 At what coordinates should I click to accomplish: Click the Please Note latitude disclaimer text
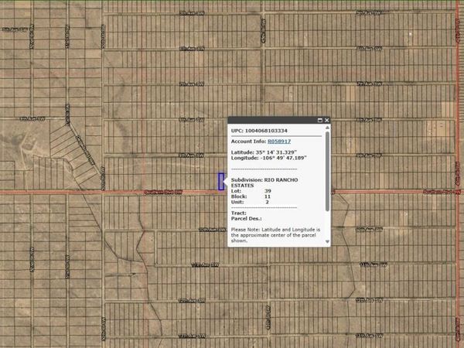[275, 235]
